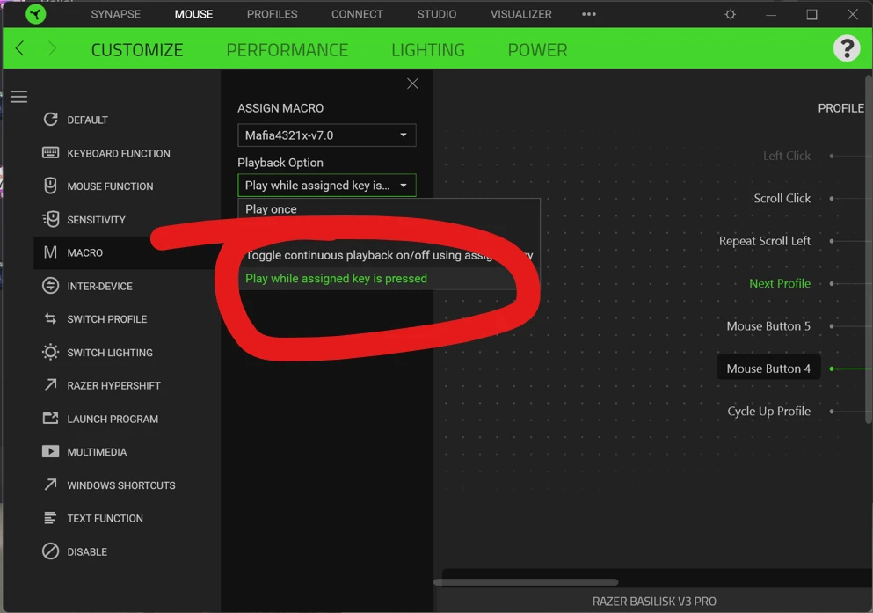The height and width of the screenshot is (613, 873).
Task: Select the Mouse Button 5 assignment
Action: (768, 326)
